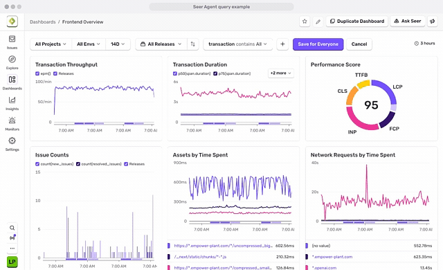Click the 13.45s openai value

(426, 268)
